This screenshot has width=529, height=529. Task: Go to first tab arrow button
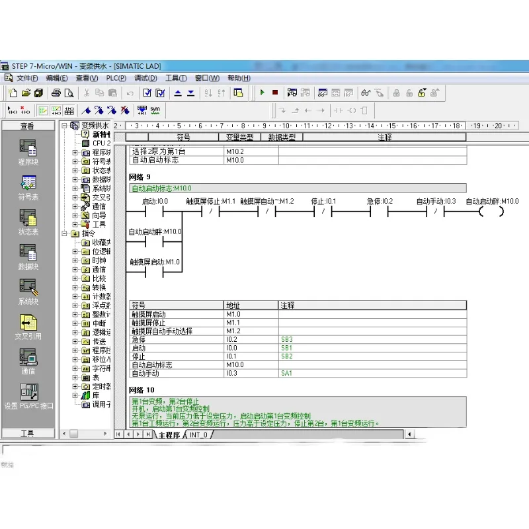(118, 434)
